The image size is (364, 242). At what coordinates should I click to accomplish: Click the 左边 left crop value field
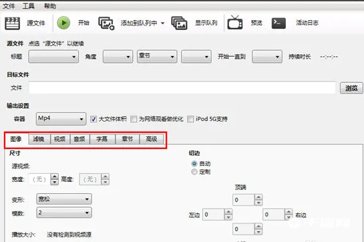213,215
